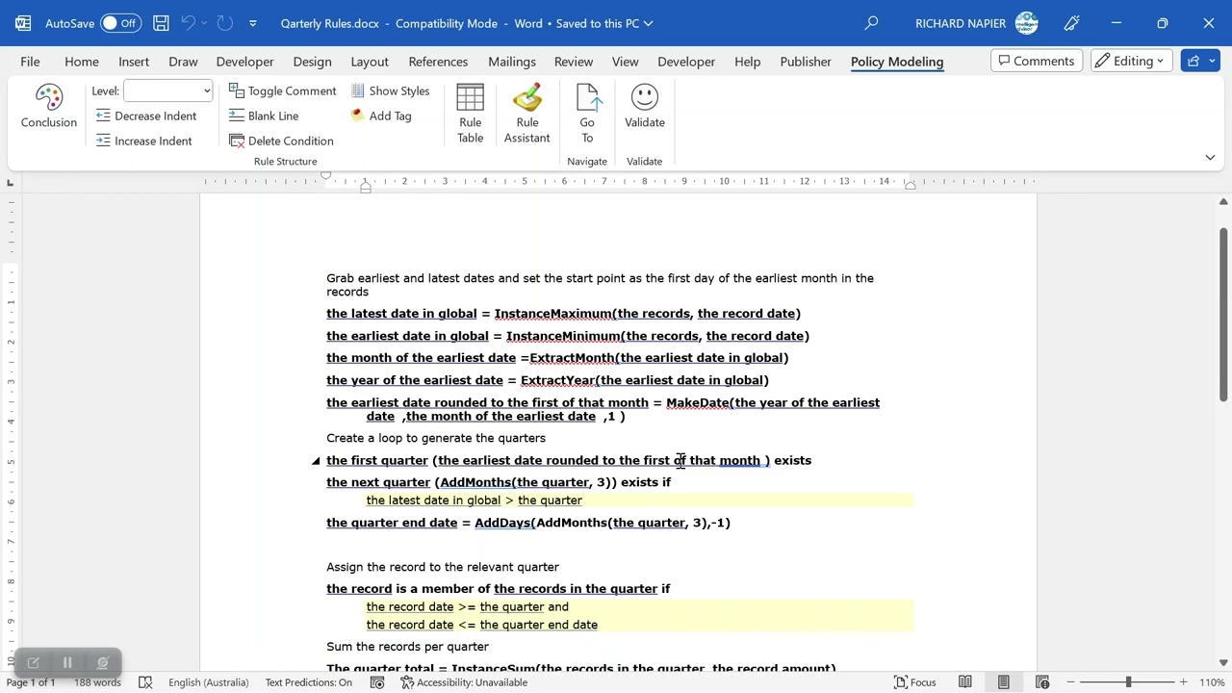The width and height of the screenshot is (1232, 693).
Task: Enable Focus mode
Action: click(x=915, y=682)
